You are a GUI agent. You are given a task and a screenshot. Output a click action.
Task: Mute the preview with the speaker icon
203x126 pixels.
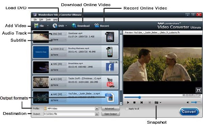coord(188,102)
